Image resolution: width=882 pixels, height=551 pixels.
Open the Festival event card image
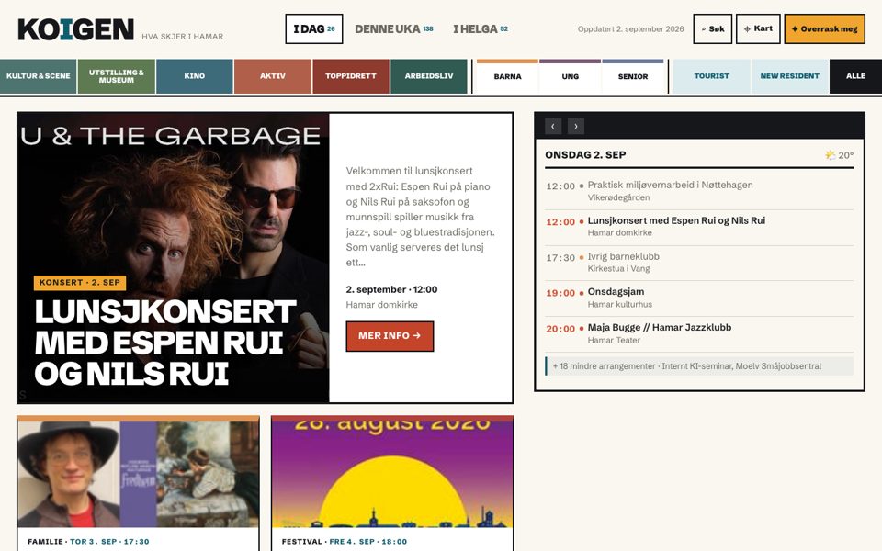tap(392, 474)
